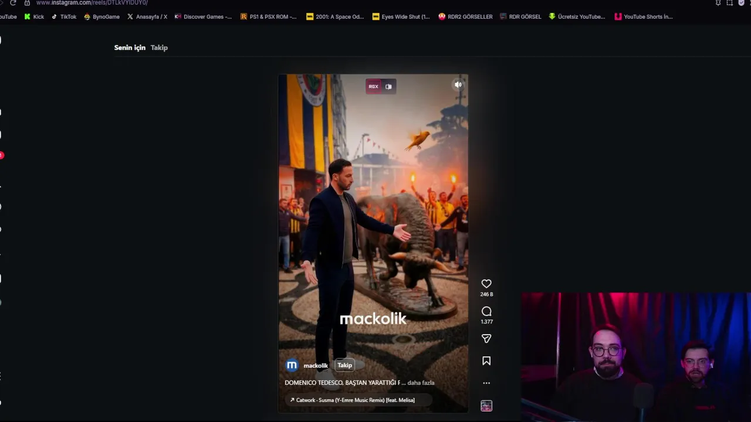
Task: Open RDR GÖRSEL bookmark
Action: 520,16
